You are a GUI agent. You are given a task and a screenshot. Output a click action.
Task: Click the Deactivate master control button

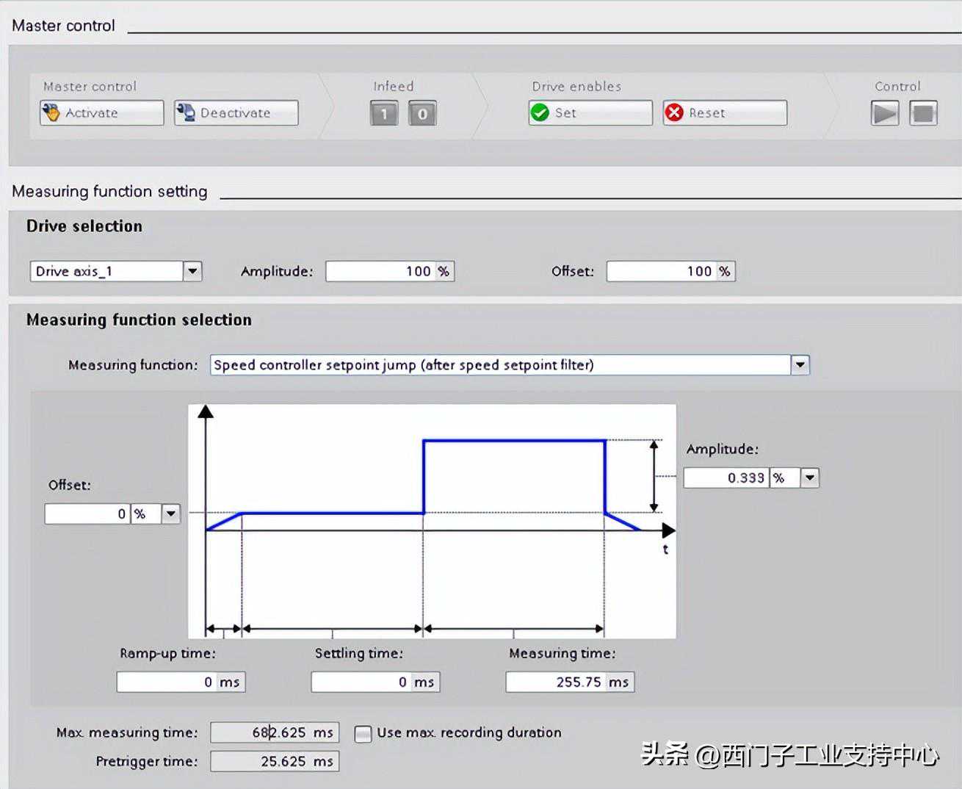coord(236,113)
